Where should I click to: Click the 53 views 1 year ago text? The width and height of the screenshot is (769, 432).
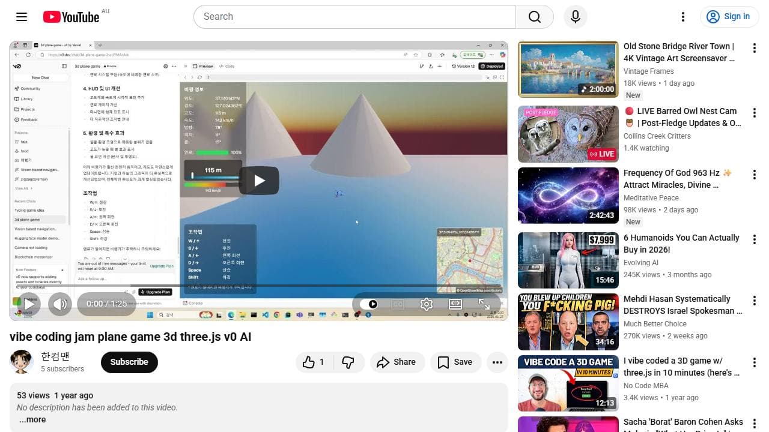tap(55, 395)
